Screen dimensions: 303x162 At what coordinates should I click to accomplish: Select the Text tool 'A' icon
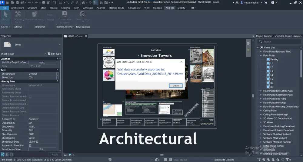click(77, 2)
